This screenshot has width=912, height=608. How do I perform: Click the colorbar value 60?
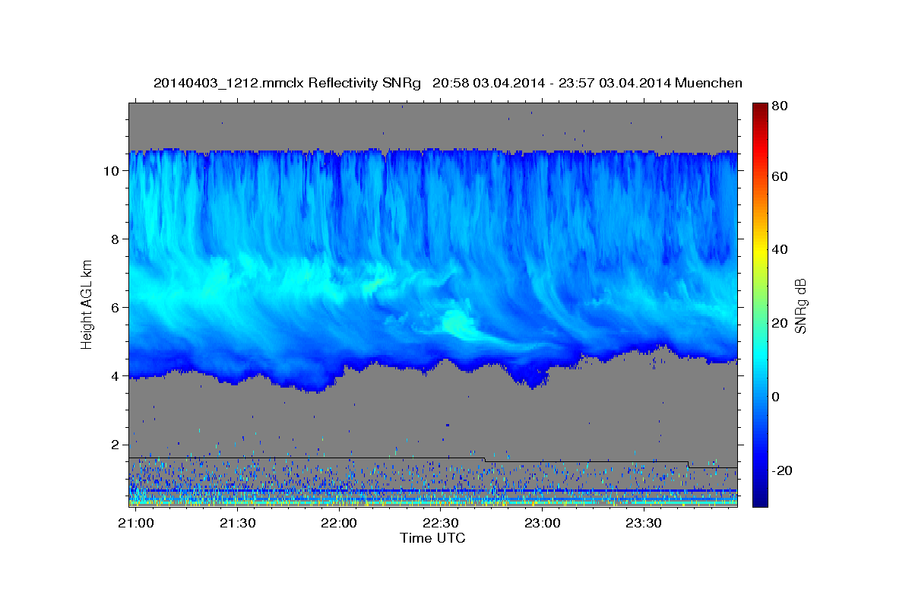tap(779, 176)
